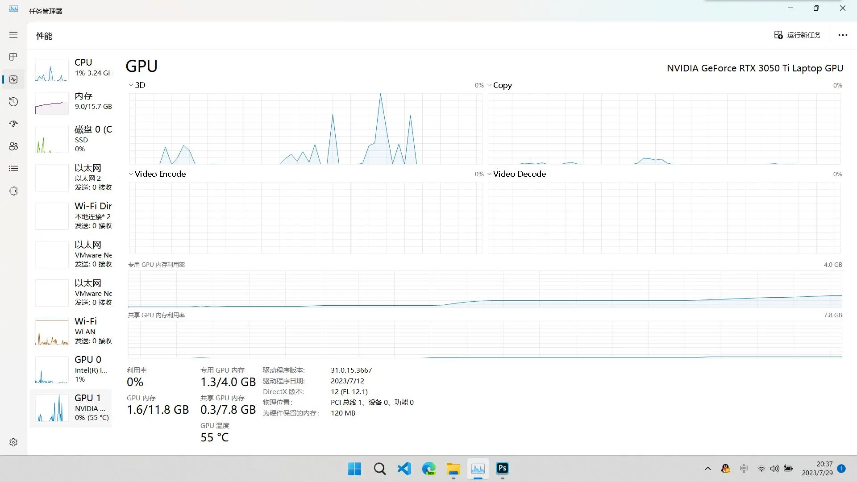Viewport: 857px width, 482px height.
Task: Show hidden tray icons chevron
Action: (708, 469)
